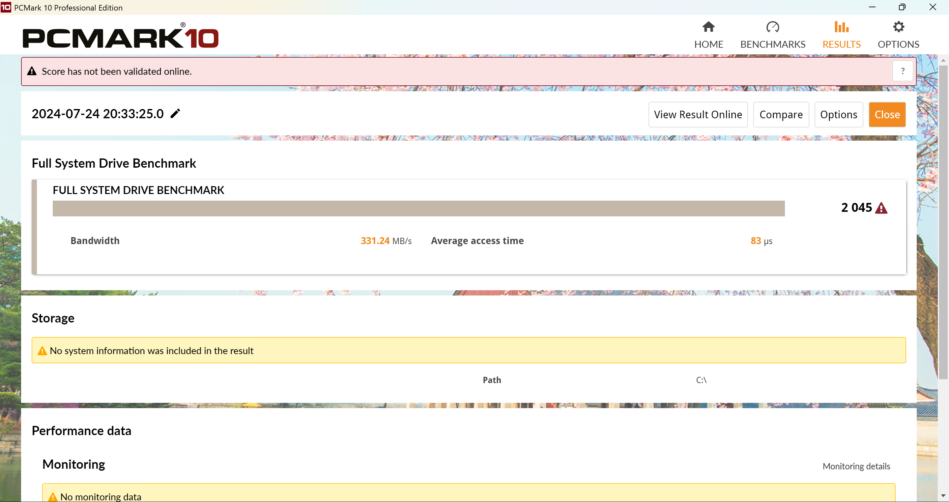Click the benchmark score bar
949x502 pixels.
tap(418, 209)
